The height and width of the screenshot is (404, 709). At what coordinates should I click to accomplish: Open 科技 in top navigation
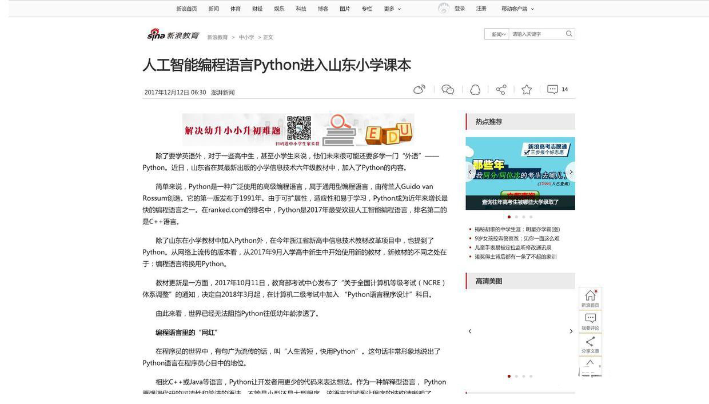pos(301,9)
